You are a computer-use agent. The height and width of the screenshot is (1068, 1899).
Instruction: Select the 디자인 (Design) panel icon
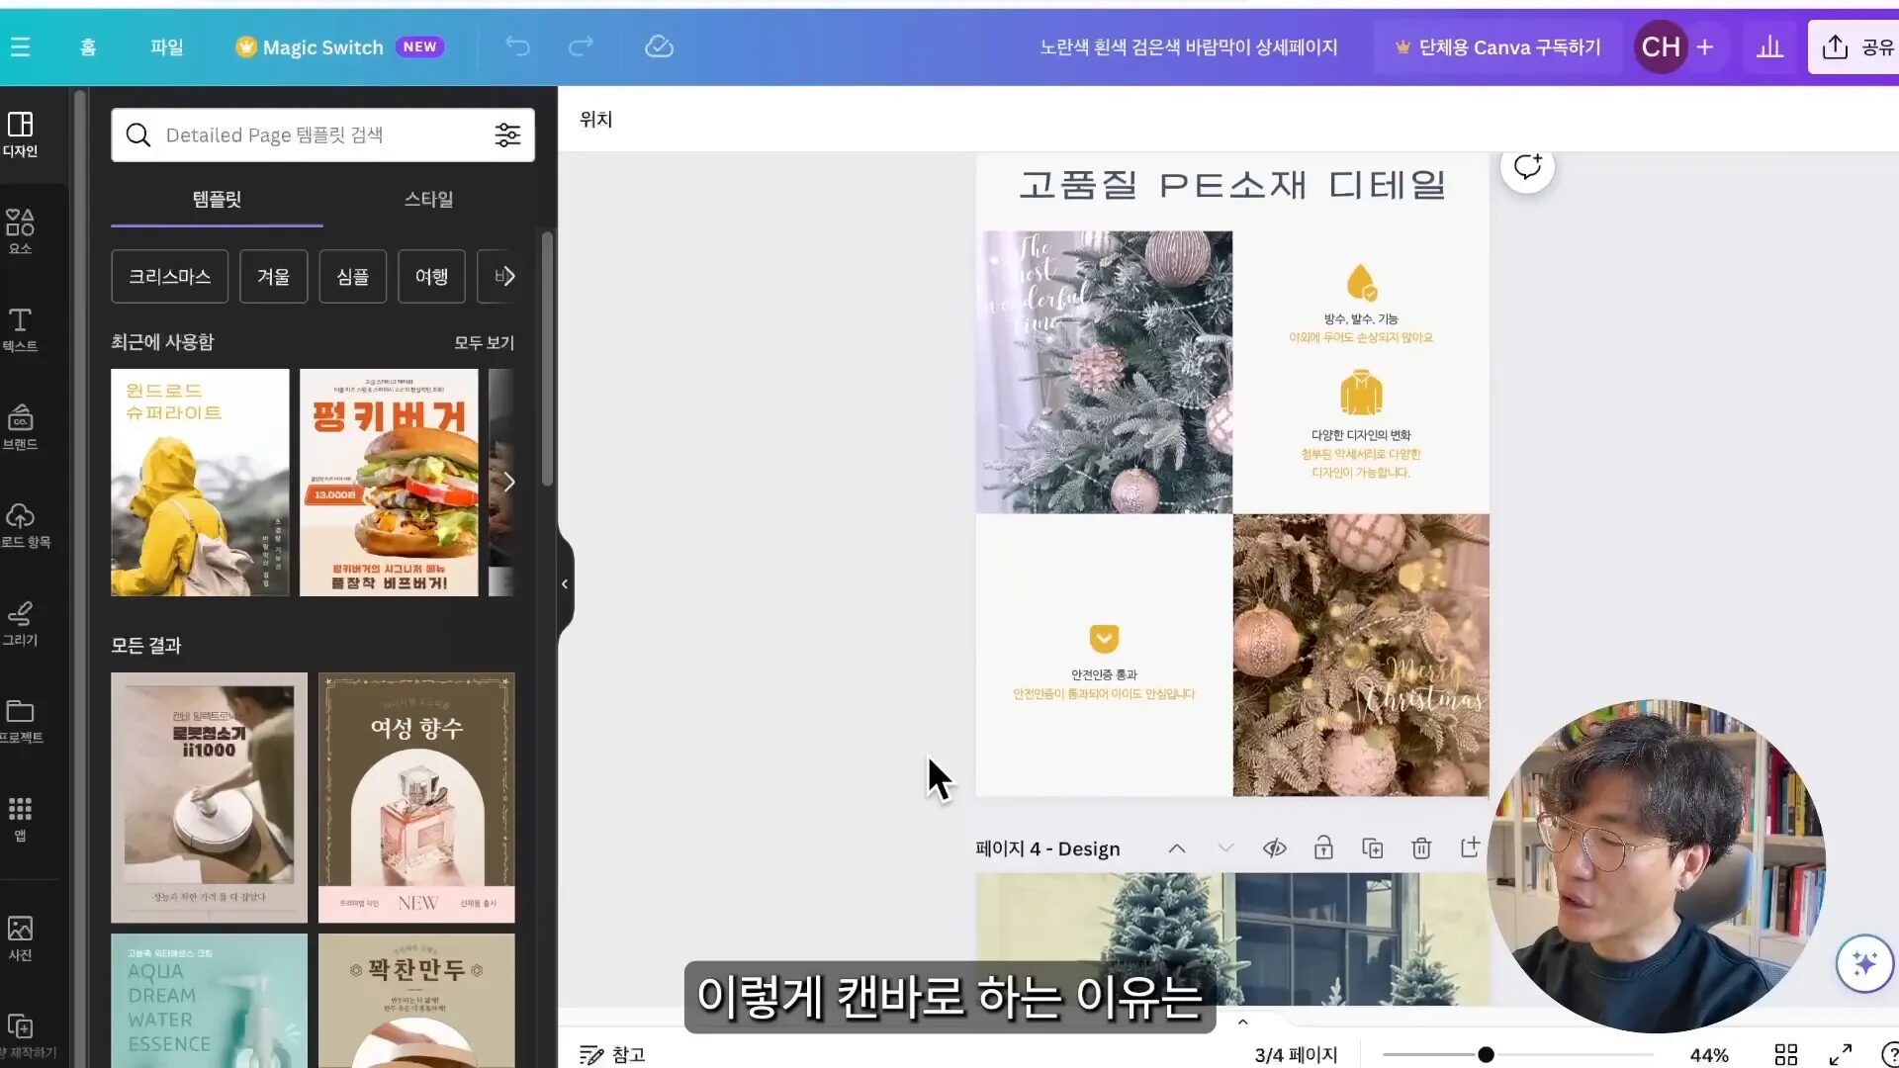[x=18, y=134]
